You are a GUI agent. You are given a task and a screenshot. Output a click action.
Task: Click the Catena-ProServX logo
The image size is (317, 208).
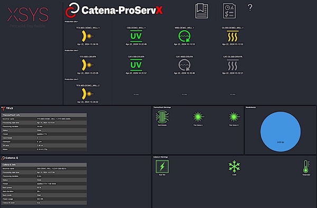pos(114,10)
